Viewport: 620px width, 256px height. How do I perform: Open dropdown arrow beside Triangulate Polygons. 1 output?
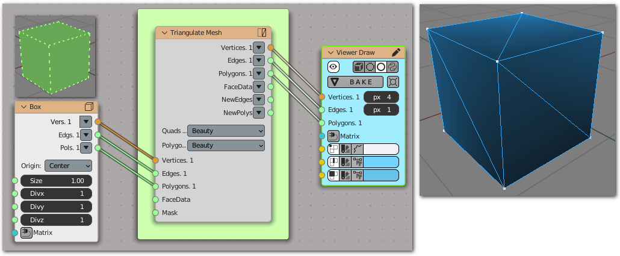259,73
